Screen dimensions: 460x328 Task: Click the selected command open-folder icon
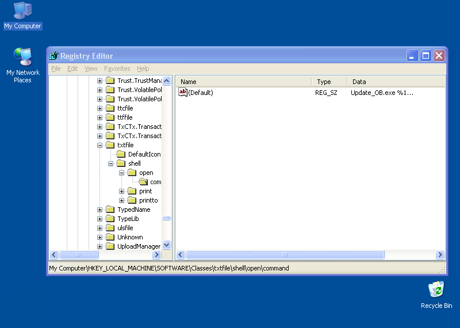coord(143,182)
